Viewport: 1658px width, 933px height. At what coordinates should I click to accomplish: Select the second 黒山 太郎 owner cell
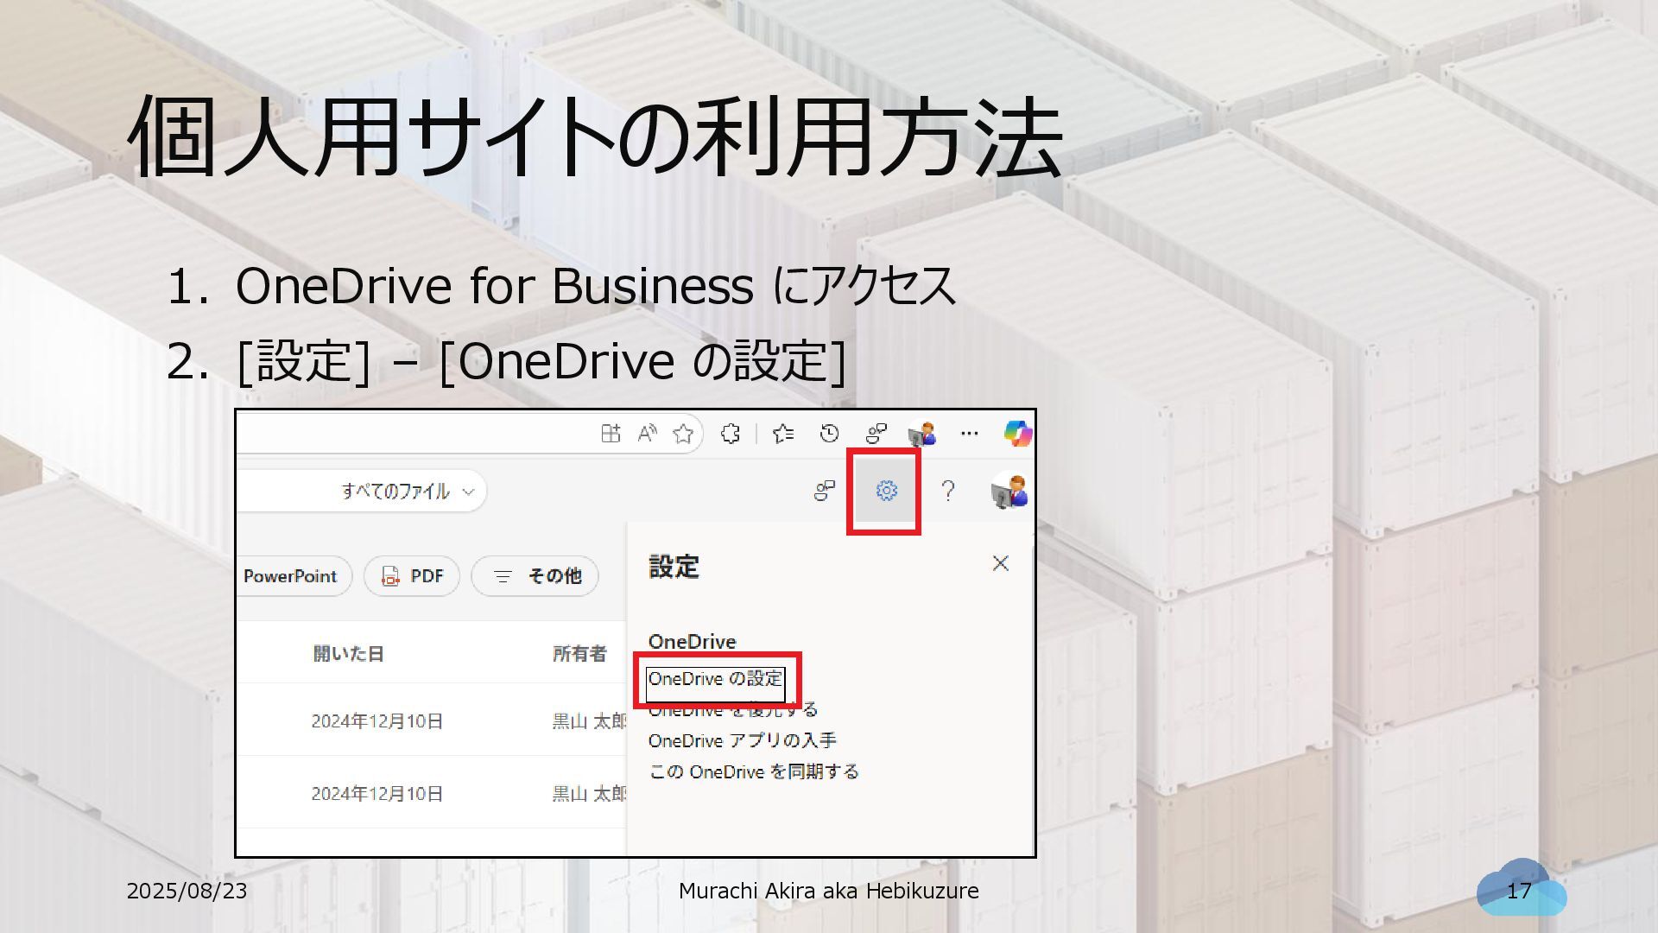pos(589,794)
